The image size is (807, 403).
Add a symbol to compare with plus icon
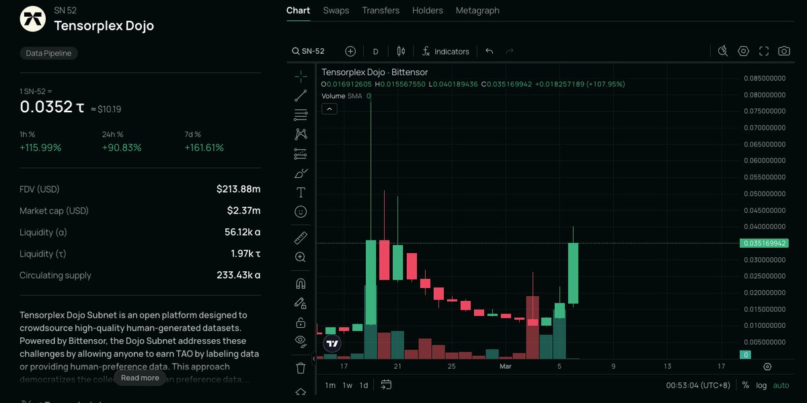pos(350,51)
